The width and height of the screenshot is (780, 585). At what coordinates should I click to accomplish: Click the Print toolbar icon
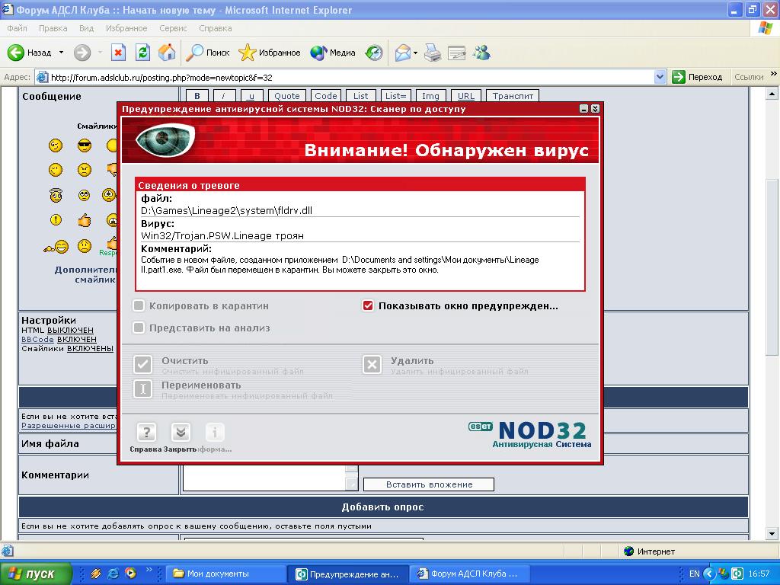432,53
